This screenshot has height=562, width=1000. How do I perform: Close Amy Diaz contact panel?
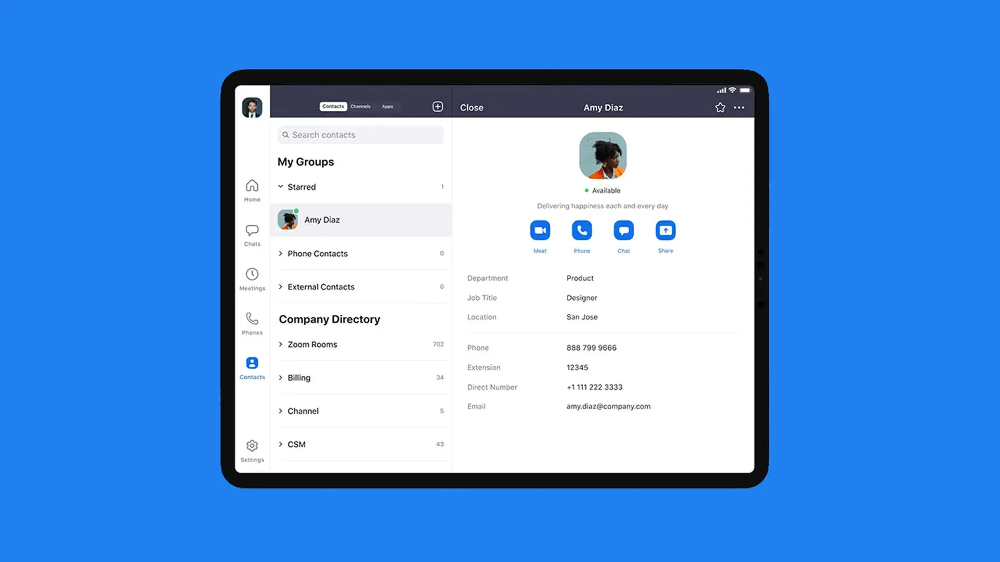pyautogui.click(x=472, y=107)
